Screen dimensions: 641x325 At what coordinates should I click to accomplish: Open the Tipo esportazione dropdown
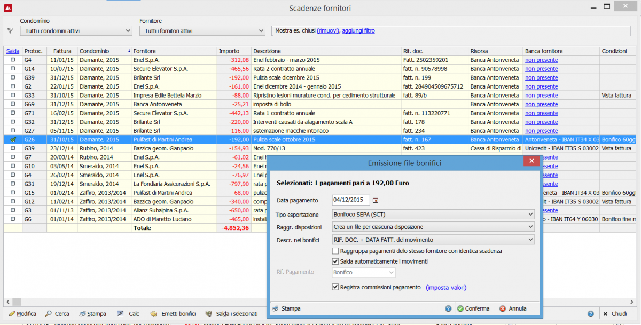[x=433, y=215]
